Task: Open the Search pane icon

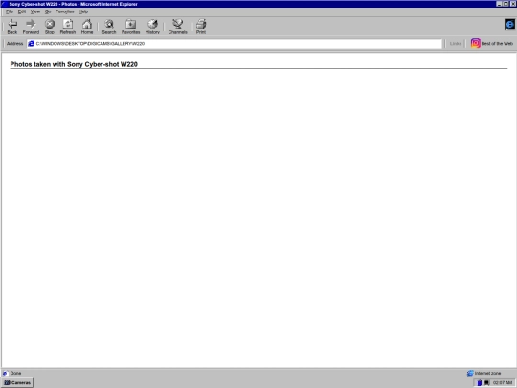Action: click(109, 27)
